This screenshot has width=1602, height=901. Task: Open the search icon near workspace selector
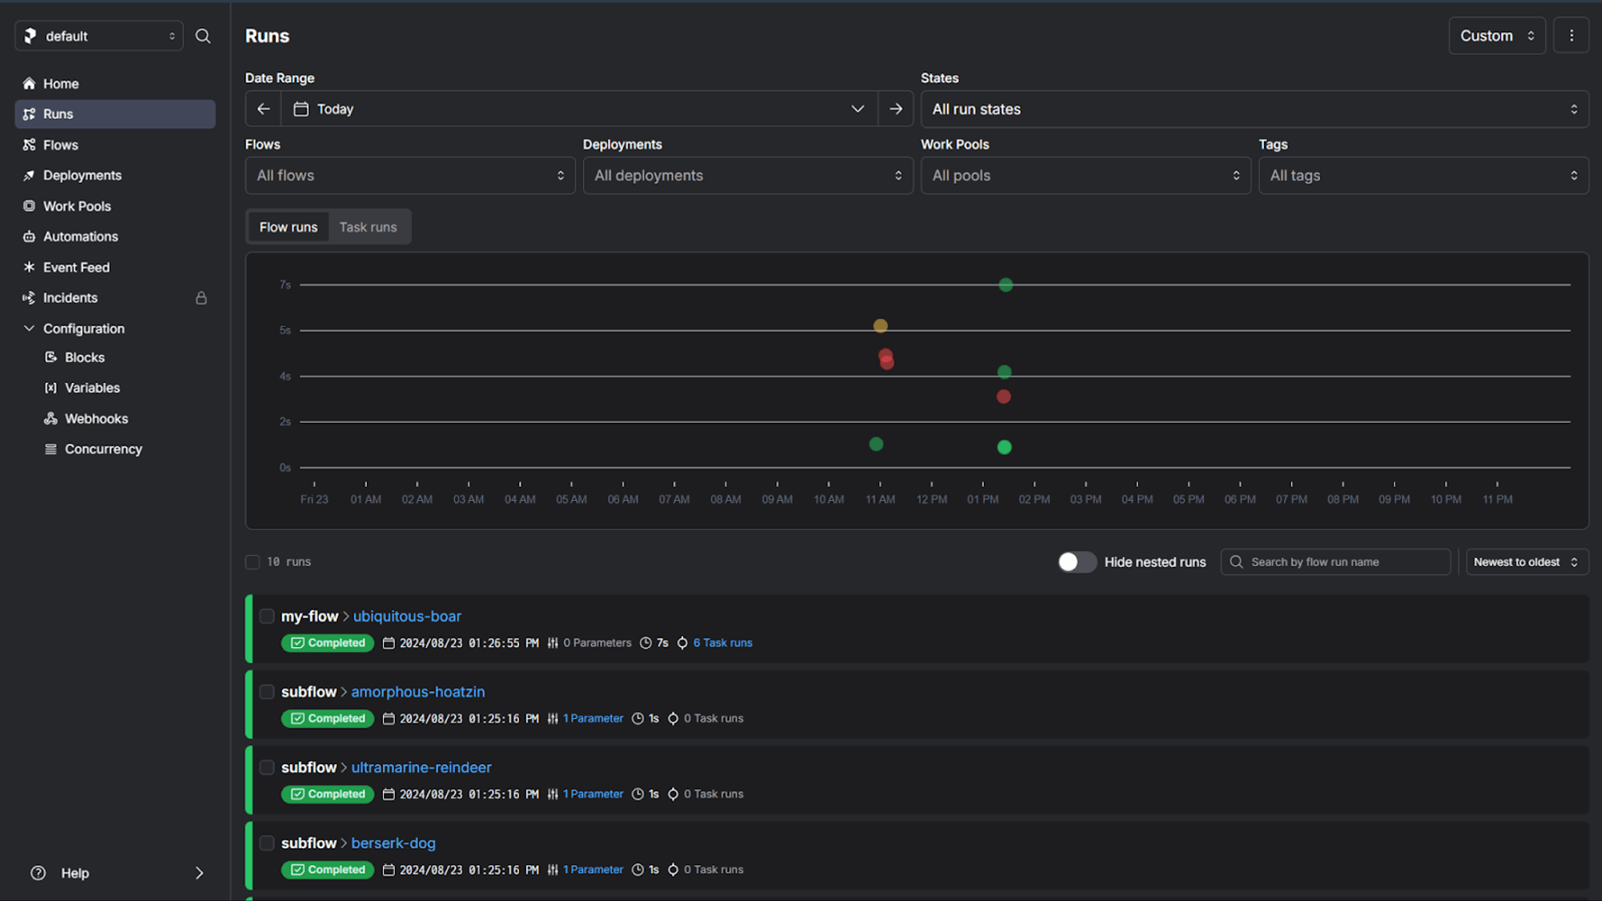(203, 35)
